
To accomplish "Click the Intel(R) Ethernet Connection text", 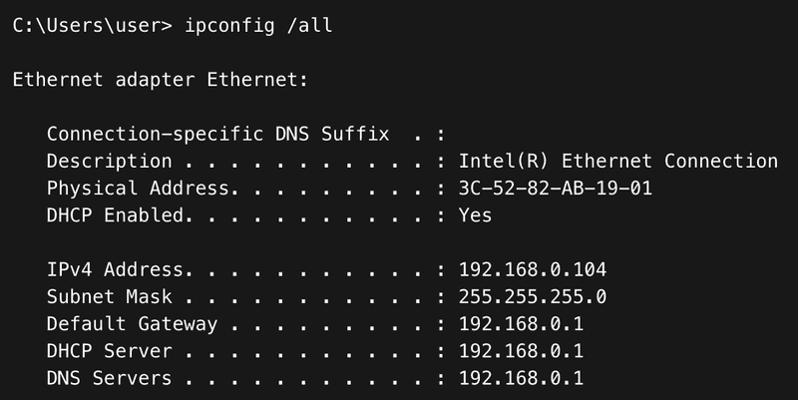I will 617,161.
